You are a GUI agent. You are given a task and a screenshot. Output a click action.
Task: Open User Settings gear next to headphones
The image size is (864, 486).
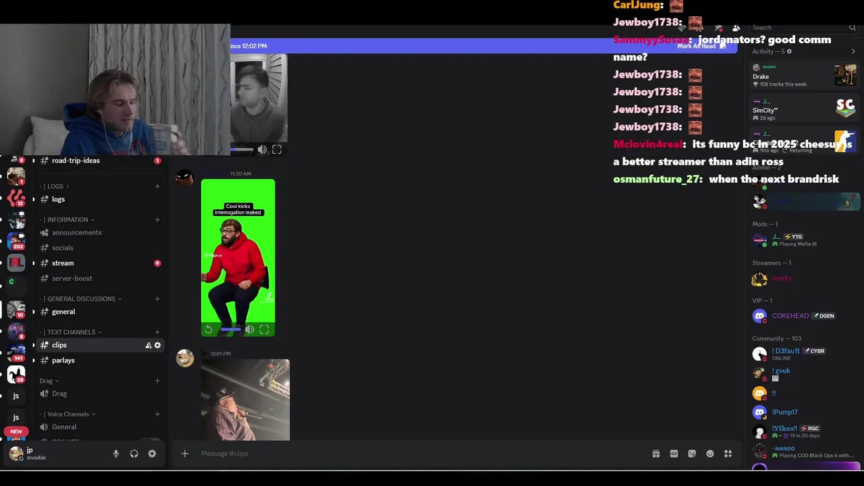click(152, 454)
